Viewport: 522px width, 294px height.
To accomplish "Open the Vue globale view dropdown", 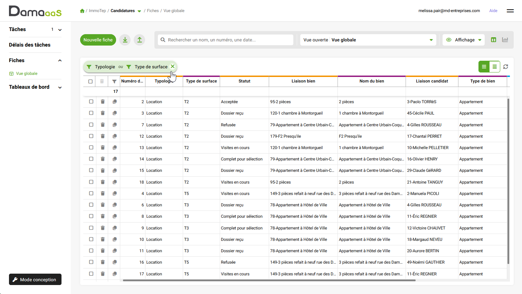I will 368,40.
